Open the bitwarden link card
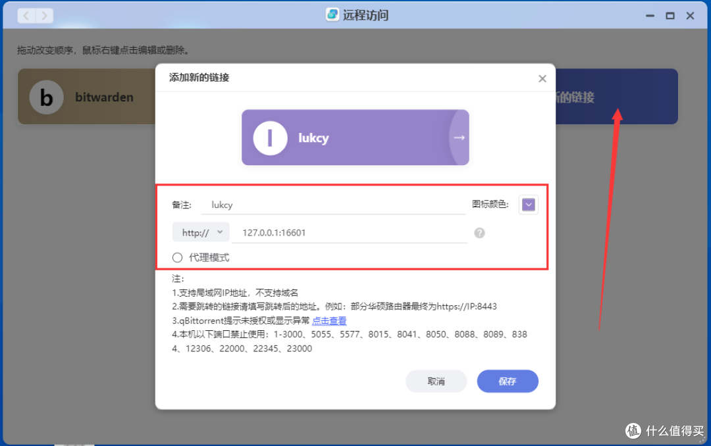 click(x=87, y=97)
